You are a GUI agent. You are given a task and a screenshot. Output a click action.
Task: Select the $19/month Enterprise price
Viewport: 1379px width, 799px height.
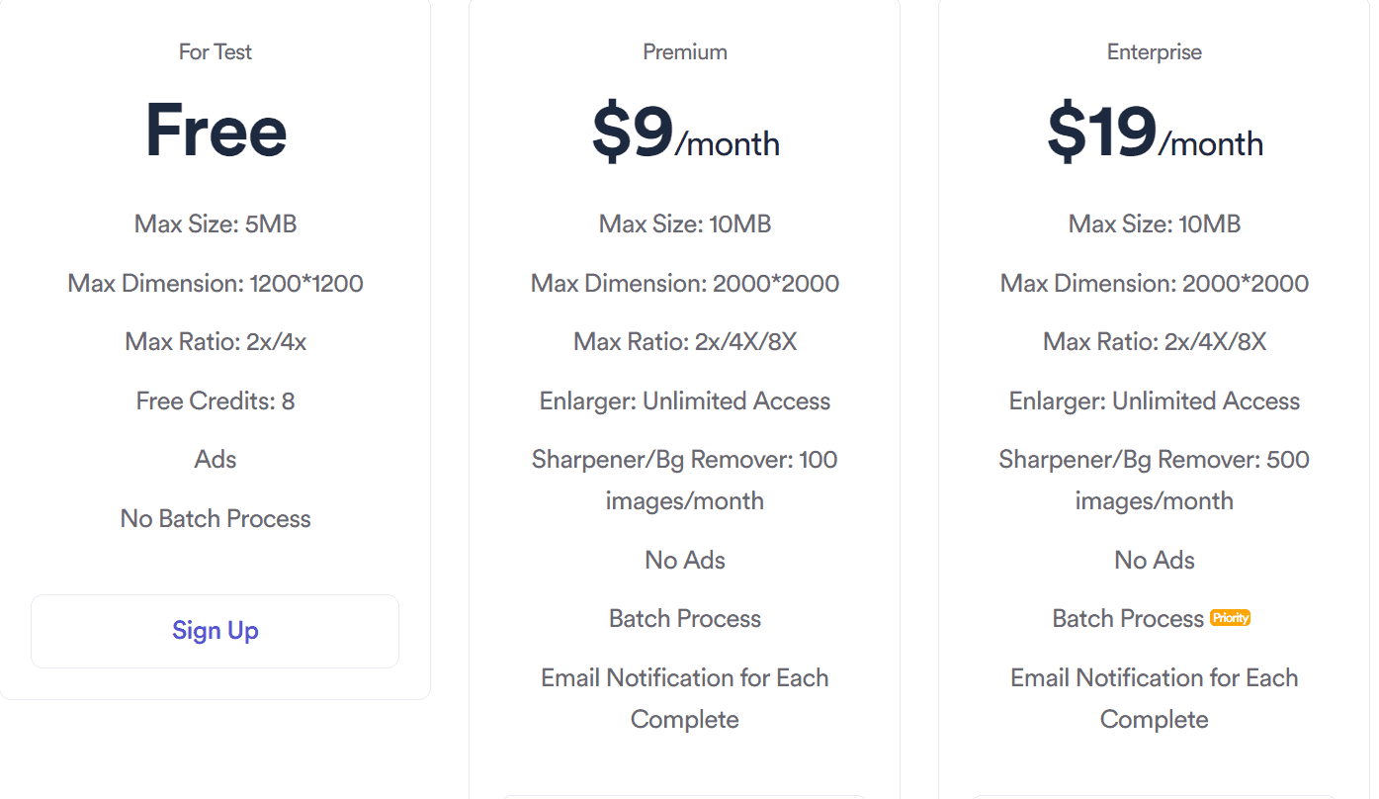pos(1154,138)
